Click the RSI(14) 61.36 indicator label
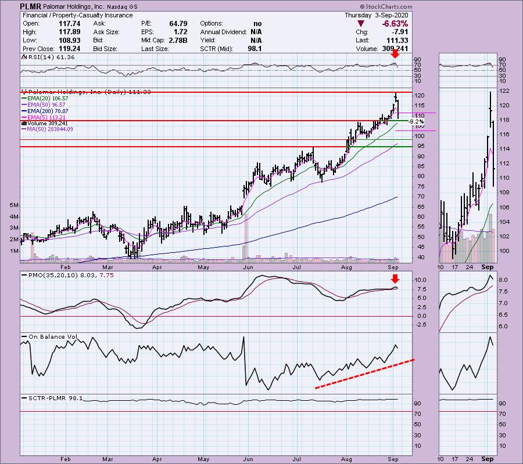 click(49, 57)
